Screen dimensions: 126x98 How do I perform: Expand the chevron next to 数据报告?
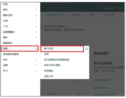[36, 43]
